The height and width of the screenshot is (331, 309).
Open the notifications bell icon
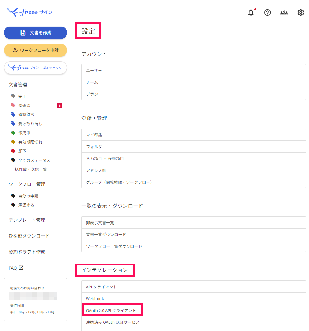pos(251,13)
